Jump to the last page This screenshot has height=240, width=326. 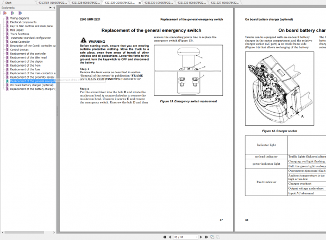point(206,237)
